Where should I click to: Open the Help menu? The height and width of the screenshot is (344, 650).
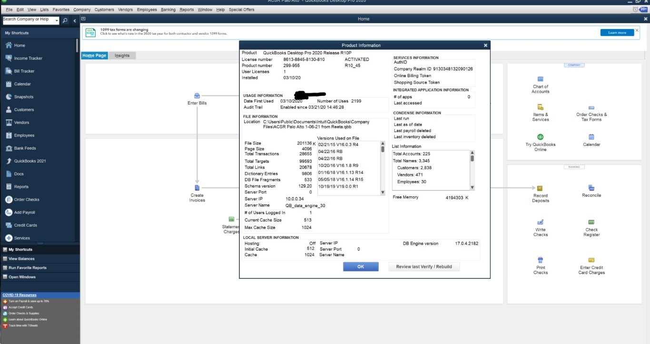(x=220, y=10)
